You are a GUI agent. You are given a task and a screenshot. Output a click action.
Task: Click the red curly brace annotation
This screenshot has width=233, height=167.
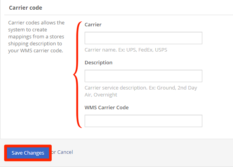tap(77, 75)
